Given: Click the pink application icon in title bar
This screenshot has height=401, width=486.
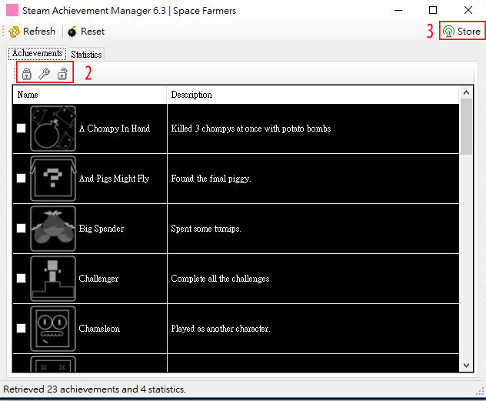Looking at the screenshot, I should coord(12,10).
